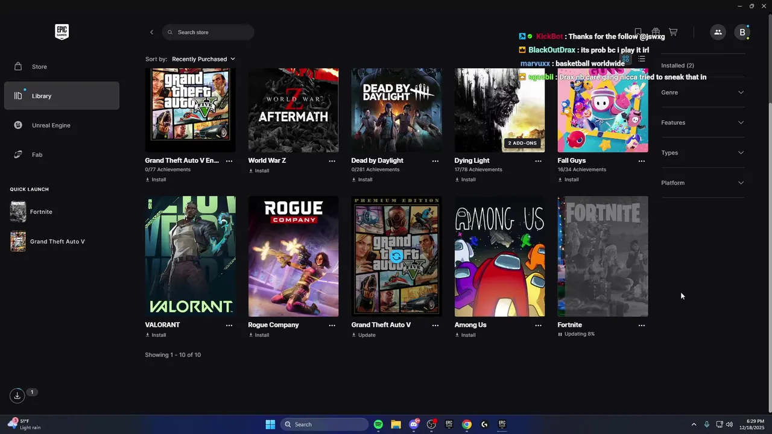Open the profile avatar labeled B

[x=742, y=32]
